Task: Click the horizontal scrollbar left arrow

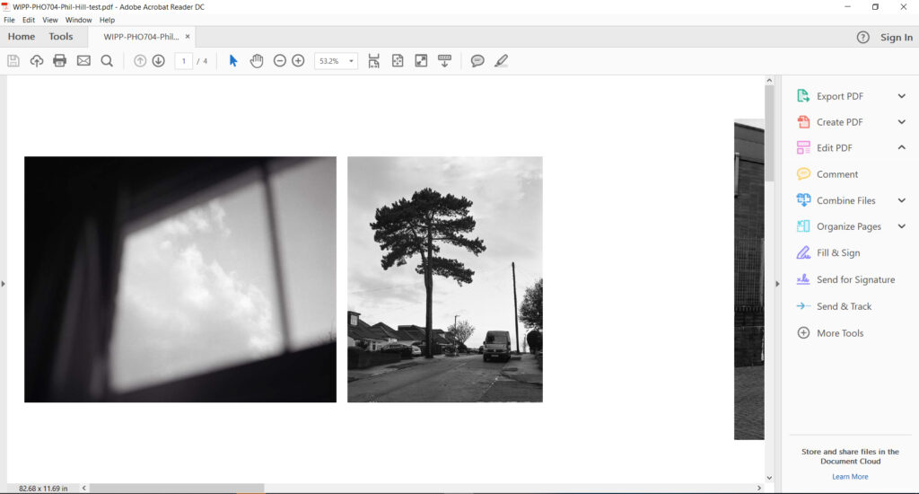Action: click(84, 488)
